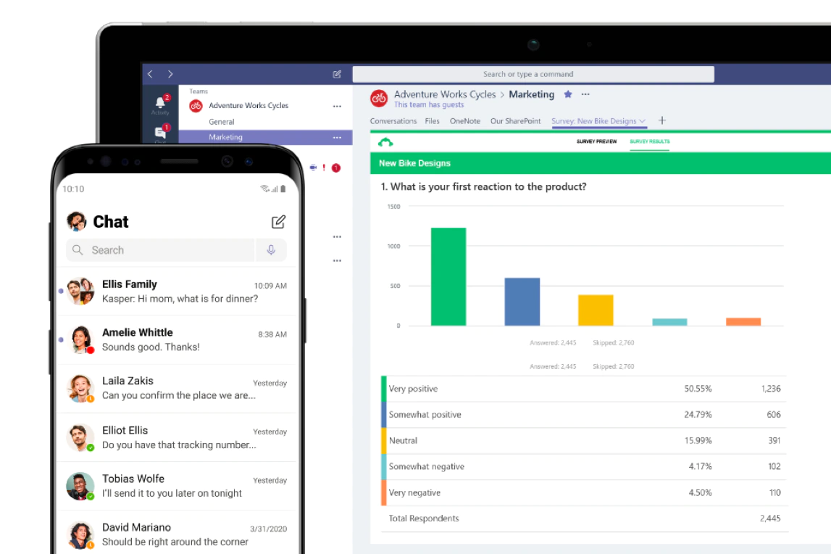Click the new message pencil icon in the title bar
This screenshot has width=831, height=554.
click(x=337, y=74)
